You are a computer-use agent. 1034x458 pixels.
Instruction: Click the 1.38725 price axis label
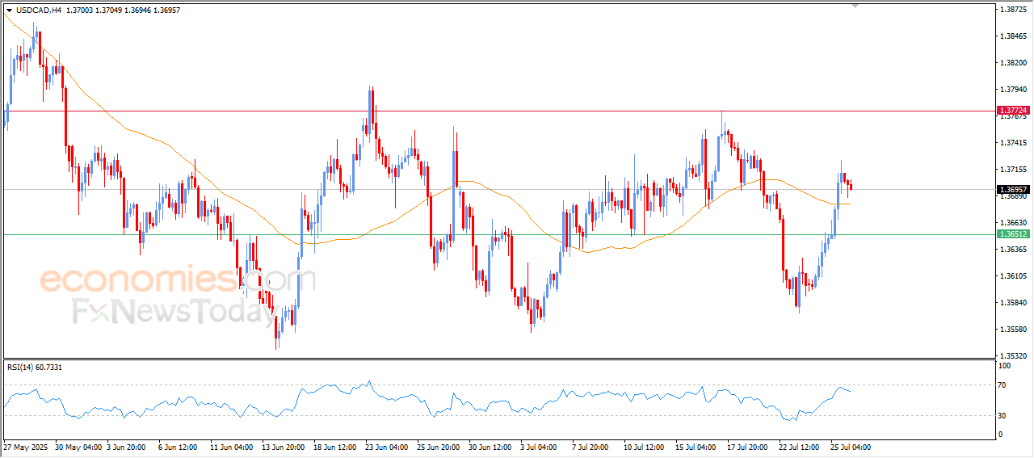tap(1013, 10)
